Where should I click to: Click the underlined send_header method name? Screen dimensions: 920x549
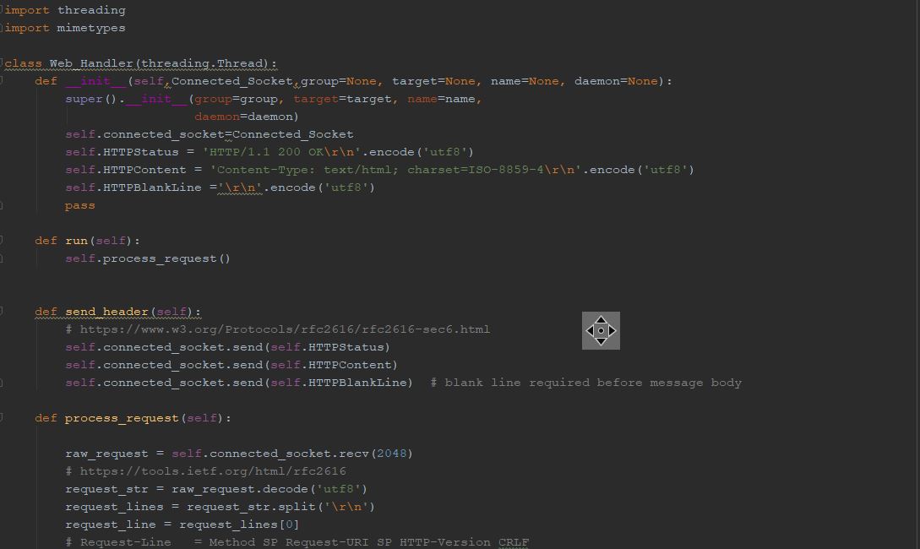click(122, 312)
